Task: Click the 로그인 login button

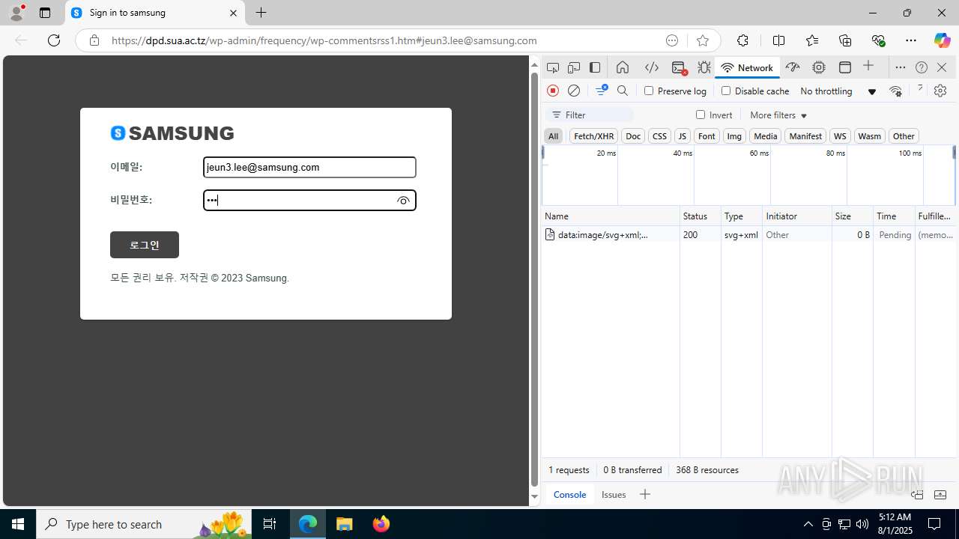Action: (145, 245)
